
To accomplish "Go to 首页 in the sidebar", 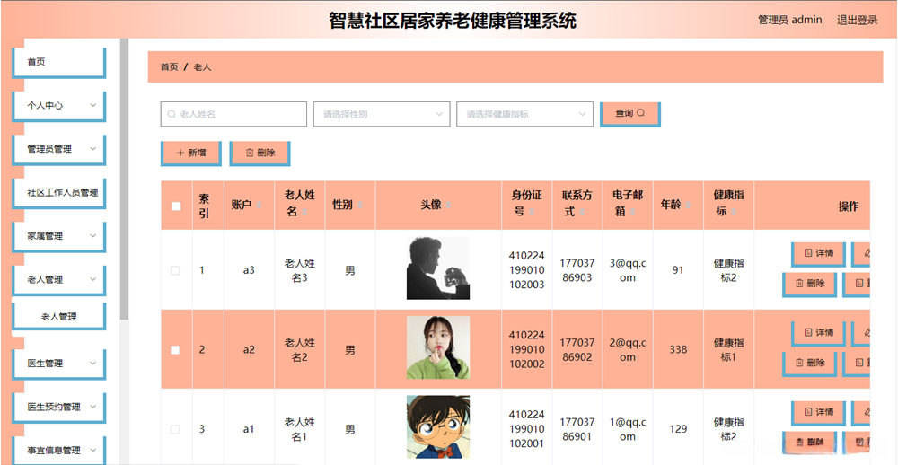I will point(59,63).
